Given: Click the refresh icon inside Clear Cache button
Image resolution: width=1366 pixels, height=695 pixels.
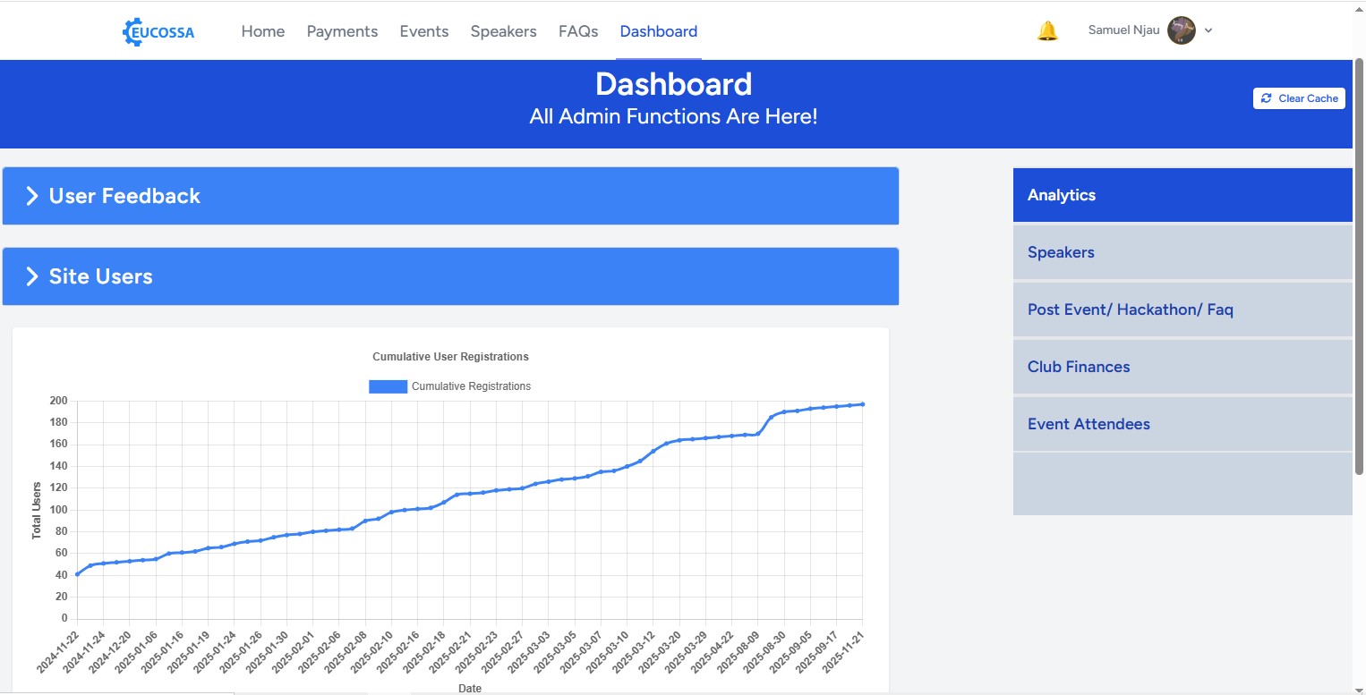Looking at the screenshot, I should pos(1266,98).
